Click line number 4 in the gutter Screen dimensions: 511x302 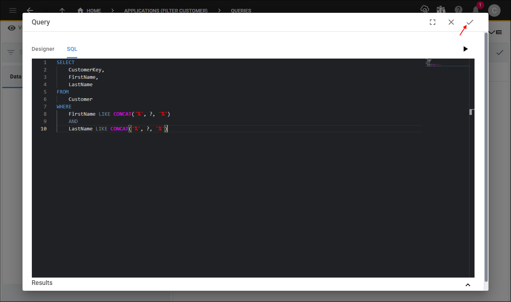pos(45,85)
